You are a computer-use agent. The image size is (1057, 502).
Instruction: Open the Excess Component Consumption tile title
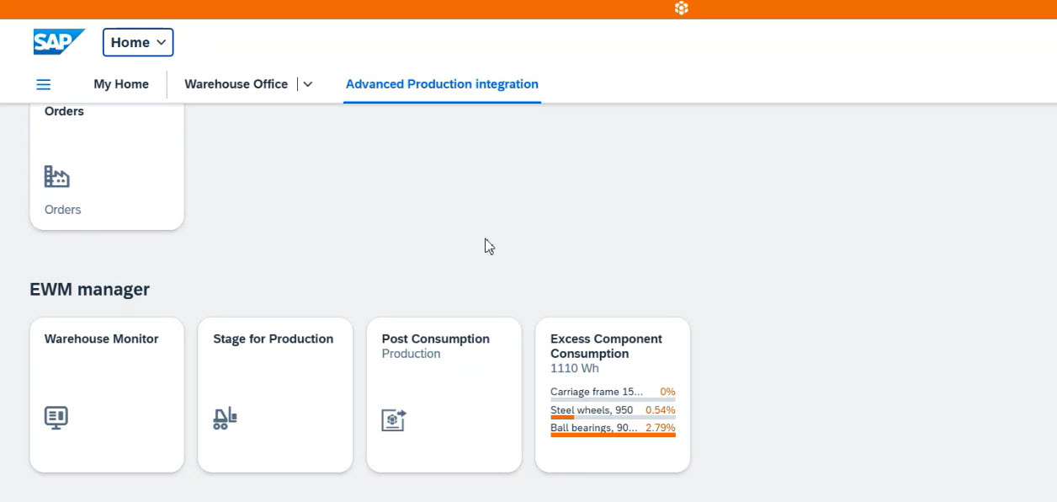[606, 345]
